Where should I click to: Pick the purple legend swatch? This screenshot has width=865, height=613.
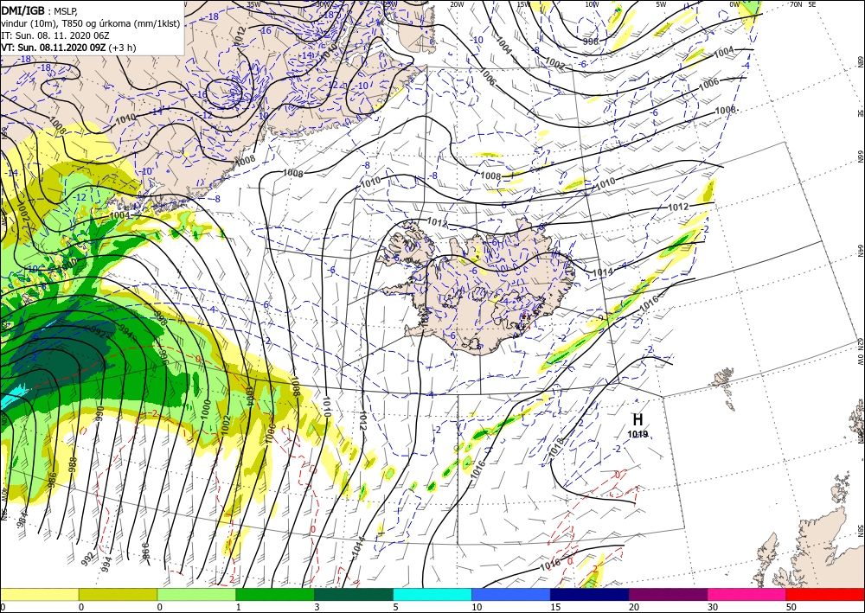pyautogui.click(x=668, y=594)
